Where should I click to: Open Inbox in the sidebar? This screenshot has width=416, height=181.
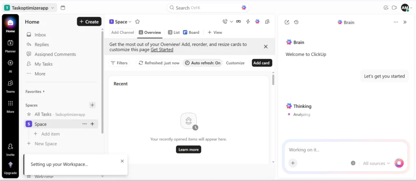tap(40, 35)
